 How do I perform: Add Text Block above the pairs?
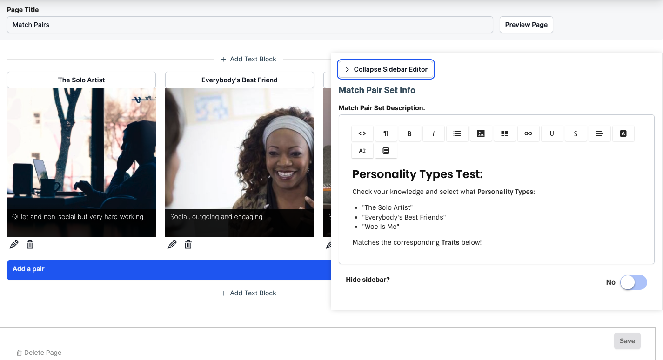(248, 59)
